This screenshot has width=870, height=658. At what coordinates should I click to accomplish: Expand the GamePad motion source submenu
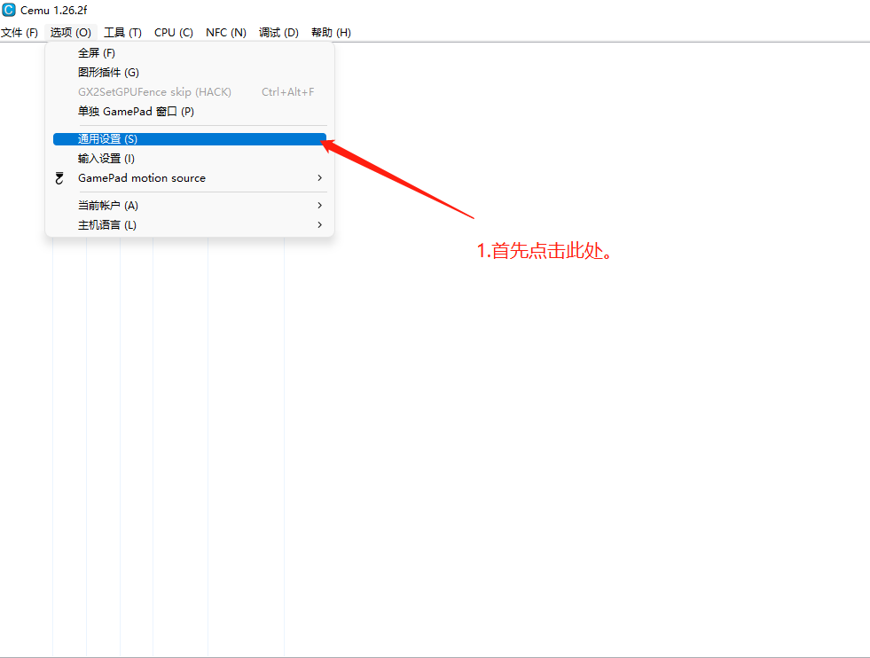pyautogui.click(x=319, y=177)
